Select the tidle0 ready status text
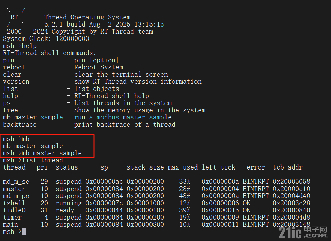The image size is (331, 241). [x=65, y=210]
